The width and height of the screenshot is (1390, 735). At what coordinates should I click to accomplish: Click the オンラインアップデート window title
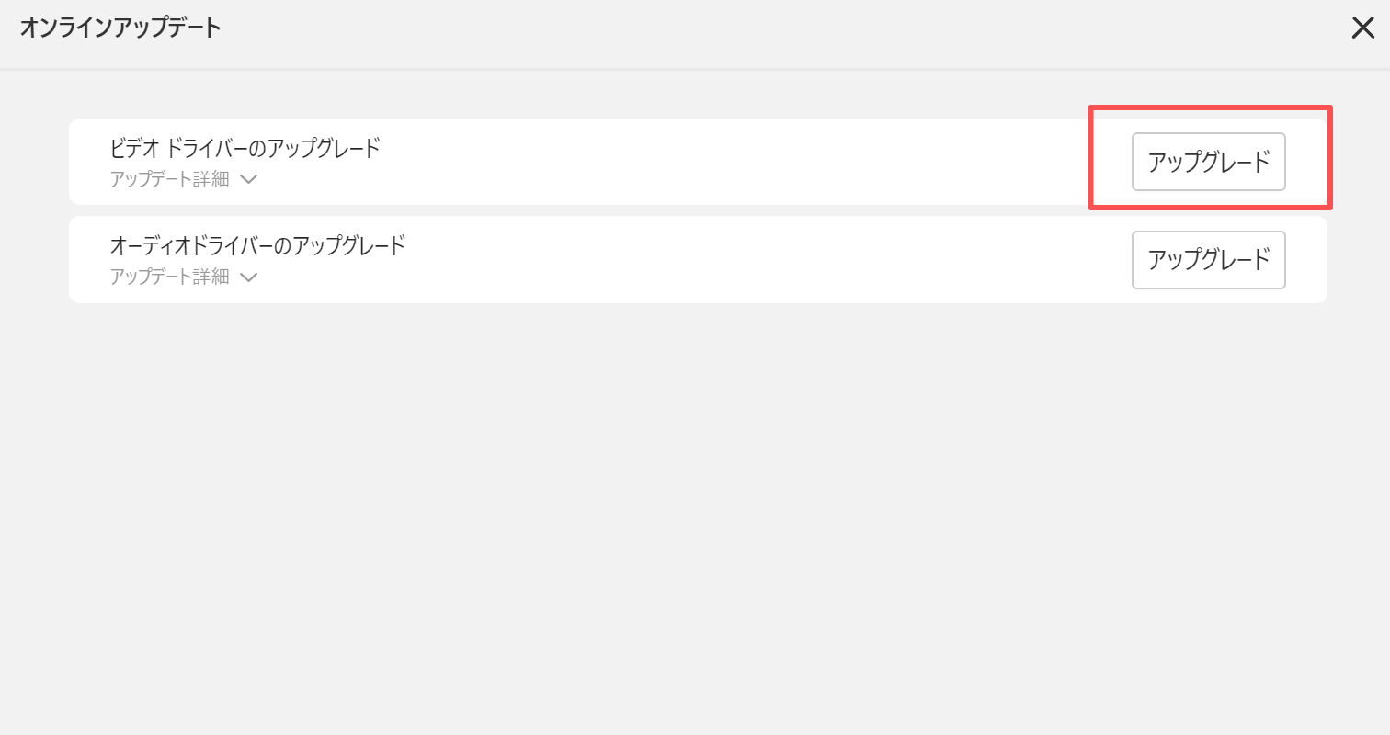pyautogui.click(x=120, y=28)
